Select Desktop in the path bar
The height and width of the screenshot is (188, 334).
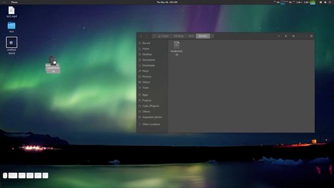coord(178,36)
